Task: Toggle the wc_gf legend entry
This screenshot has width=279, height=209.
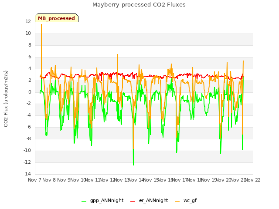Action: [186, 200]
